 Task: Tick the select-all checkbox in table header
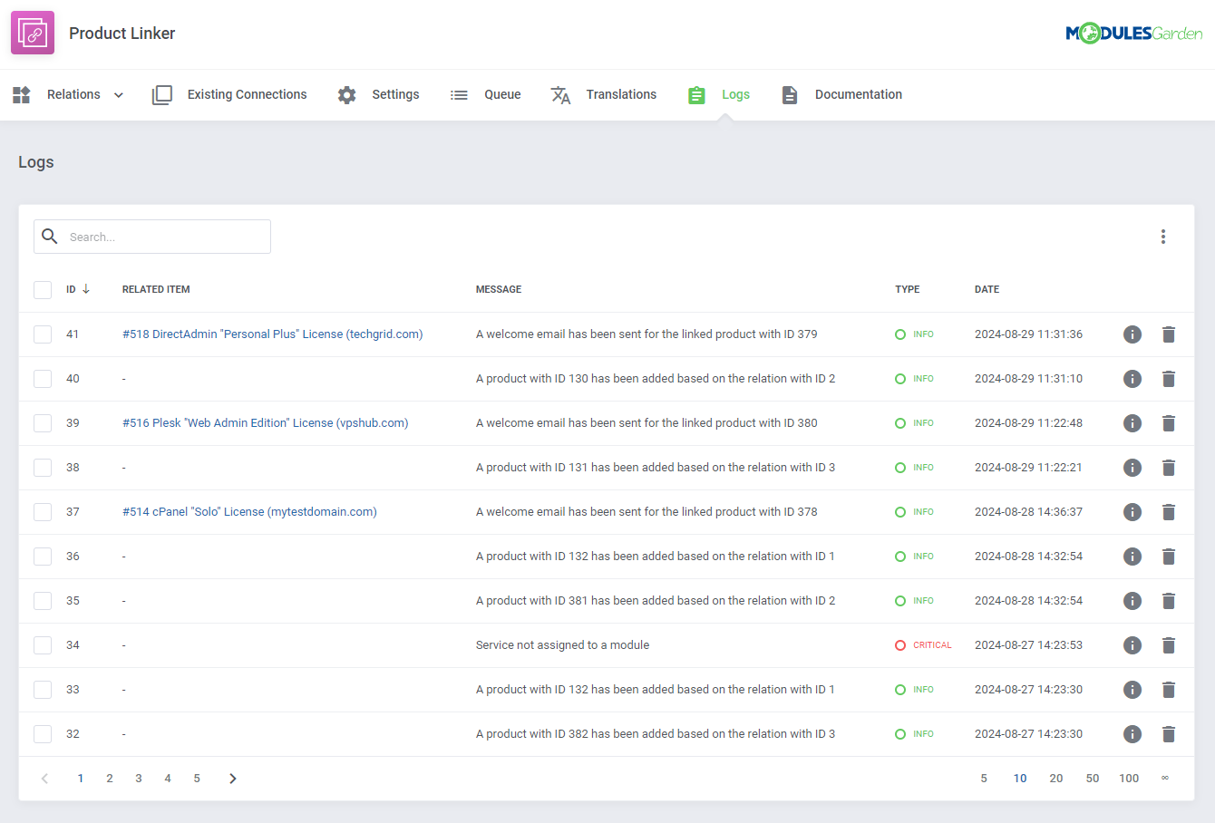[43, 290]
